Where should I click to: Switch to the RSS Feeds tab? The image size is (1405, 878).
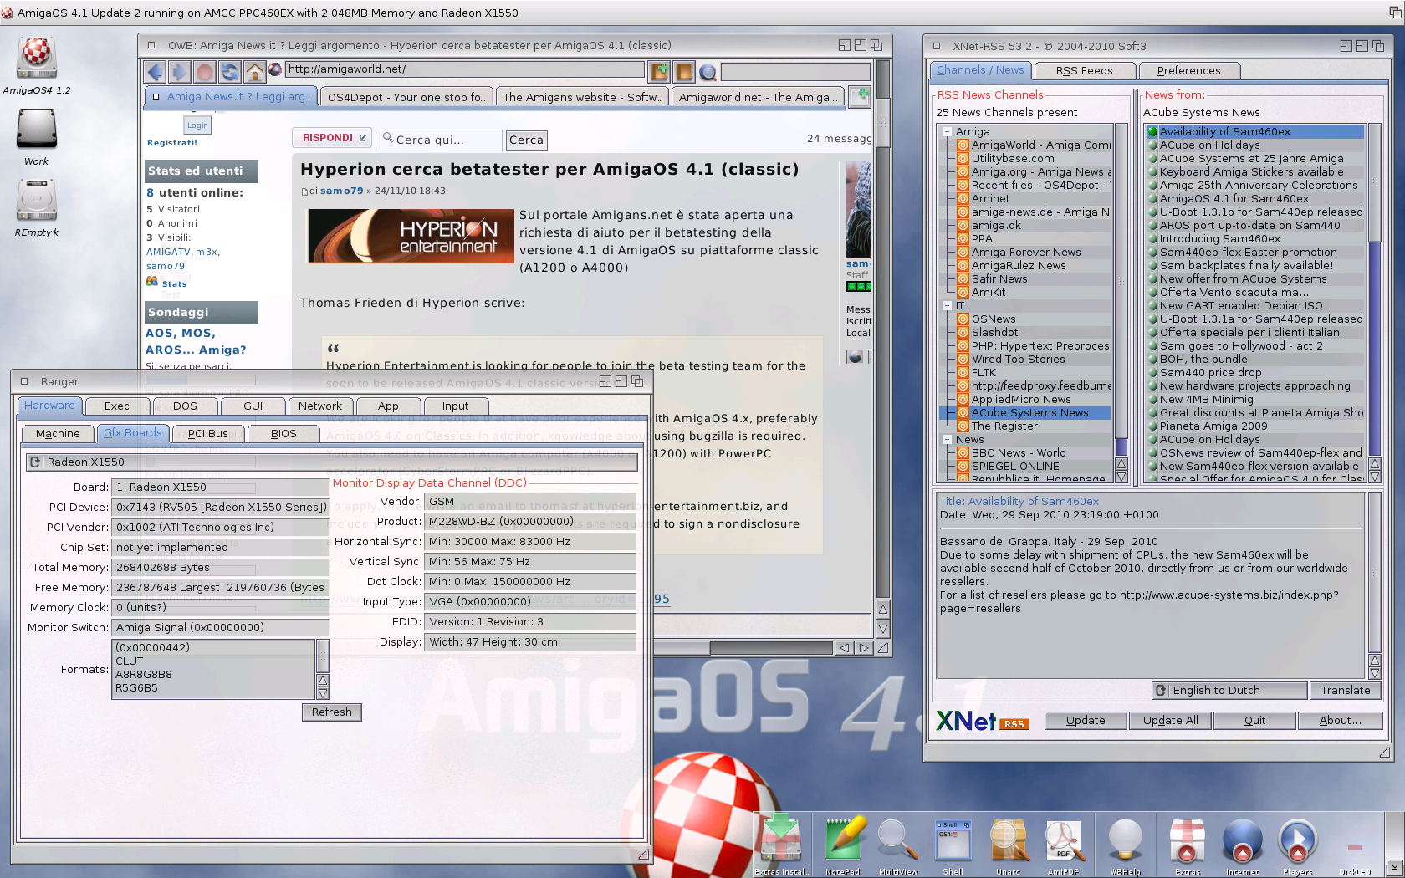[1085, 71]
